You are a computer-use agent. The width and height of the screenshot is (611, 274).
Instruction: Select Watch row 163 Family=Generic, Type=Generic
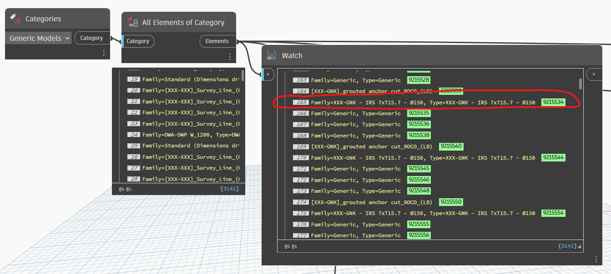pos(356,80)
